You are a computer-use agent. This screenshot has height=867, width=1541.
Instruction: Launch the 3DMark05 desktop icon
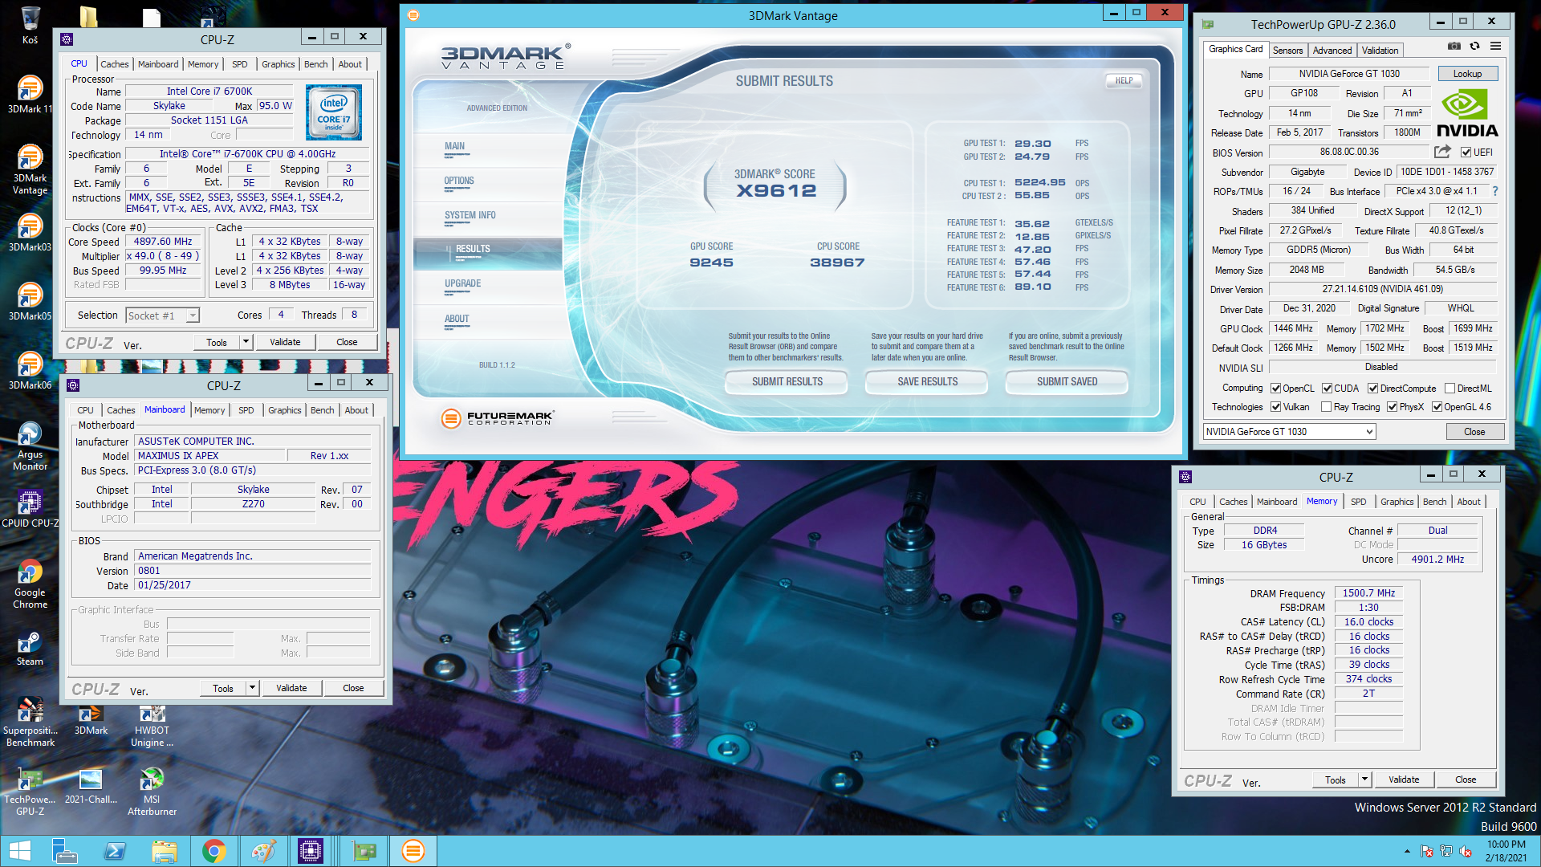click(x=30, y=301)
